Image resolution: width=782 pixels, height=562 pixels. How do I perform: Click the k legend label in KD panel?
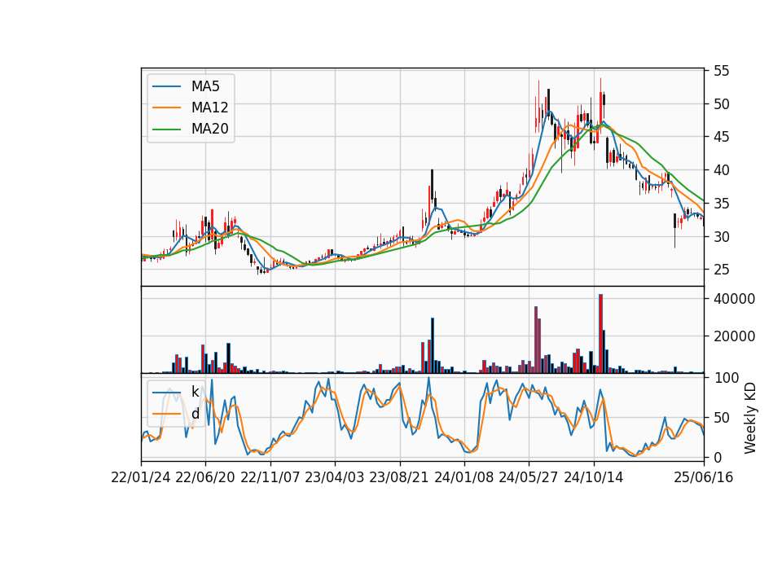pos(195,392)
